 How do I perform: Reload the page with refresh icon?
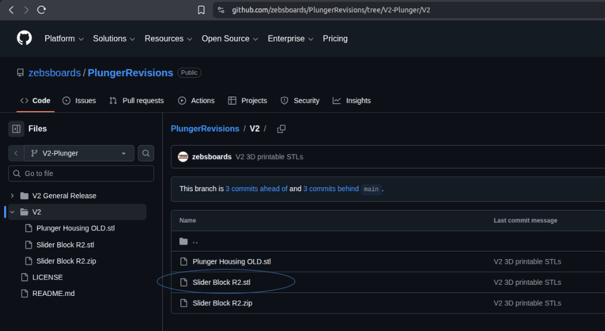pos(41,10)
